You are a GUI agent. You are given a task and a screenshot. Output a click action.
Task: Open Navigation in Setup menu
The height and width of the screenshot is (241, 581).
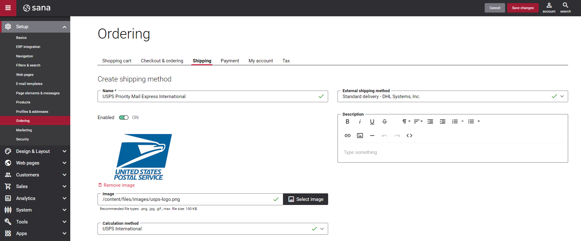click(24, 56)
